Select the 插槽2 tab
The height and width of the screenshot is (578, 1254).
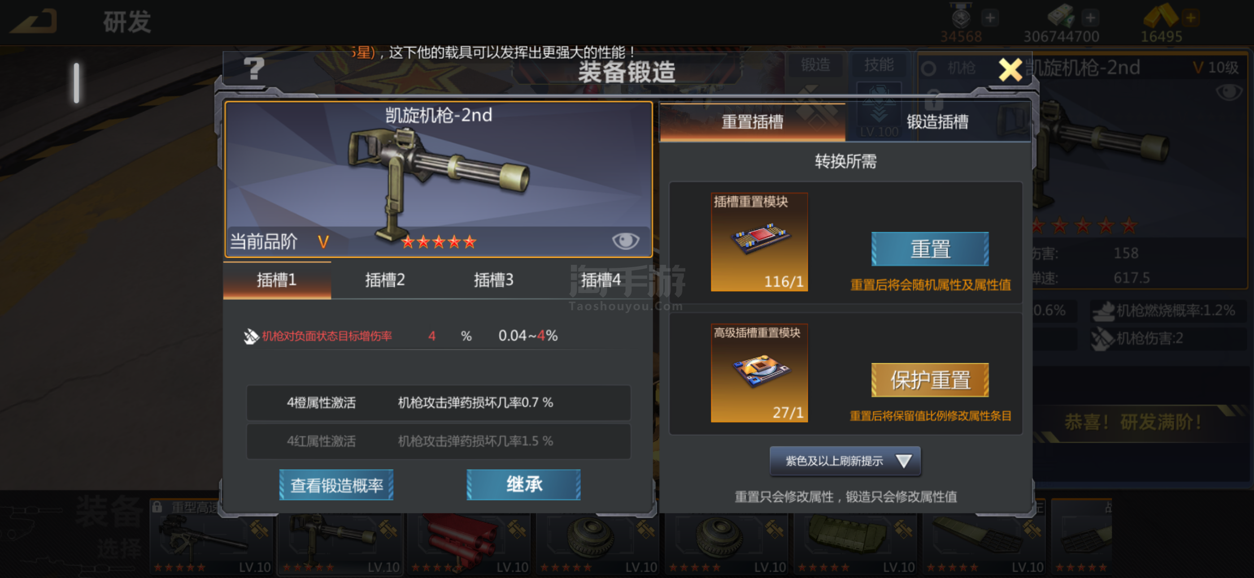click(x=385, y=280)
